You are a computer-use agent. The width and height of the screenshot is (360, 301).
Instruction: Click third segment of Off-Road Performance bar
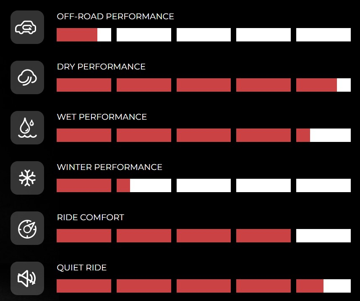pyautogui.click(x=203, y=35)
